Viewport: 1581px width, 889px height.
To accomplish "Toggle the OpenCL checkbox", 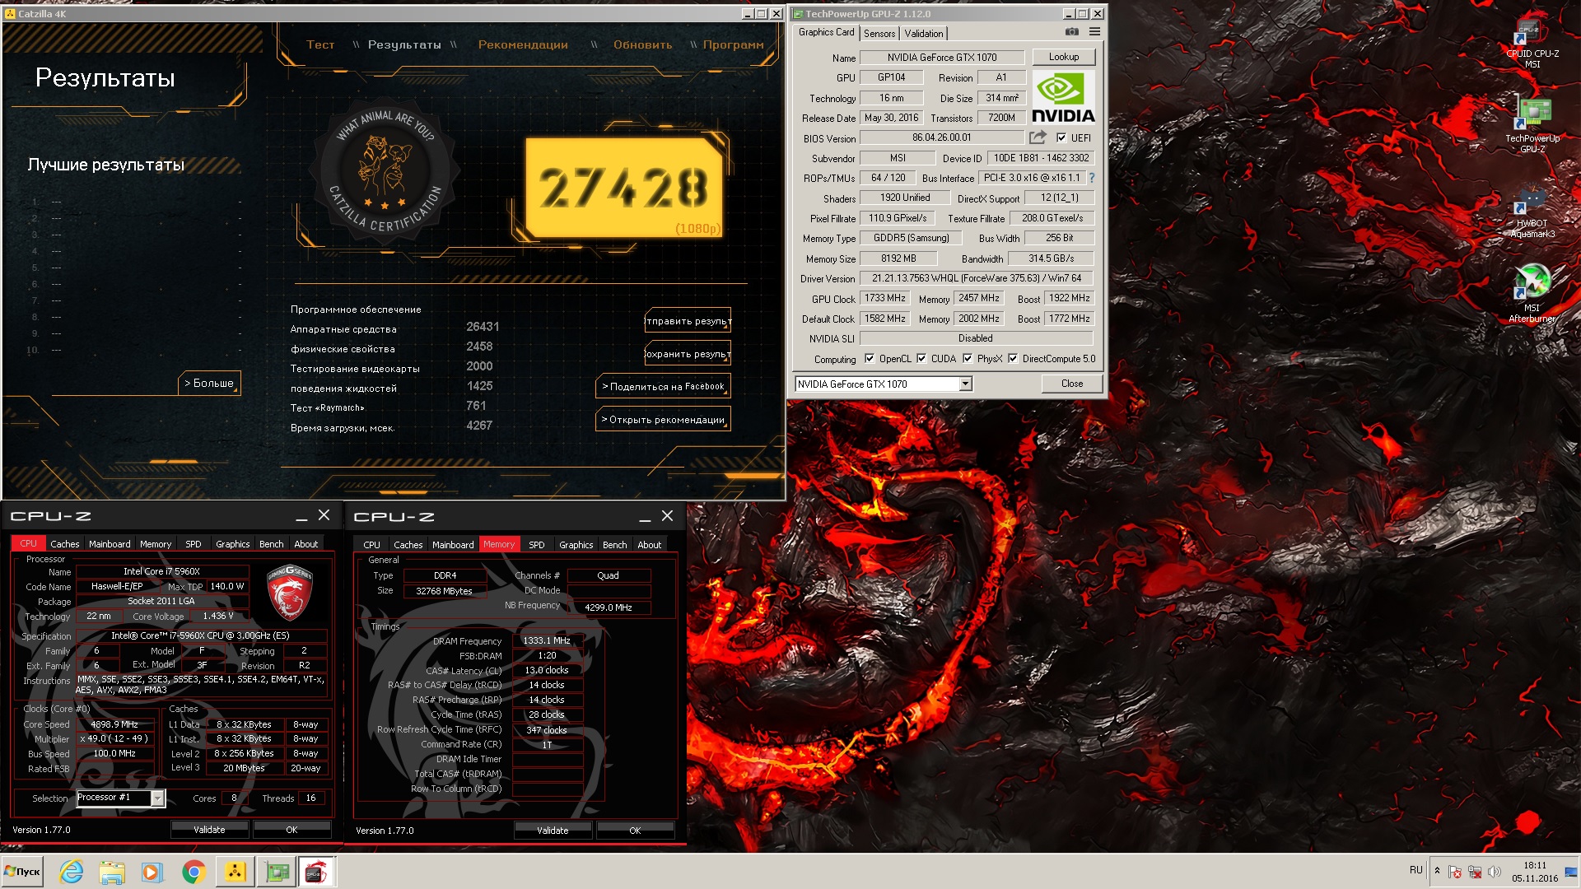I will 870,358.
